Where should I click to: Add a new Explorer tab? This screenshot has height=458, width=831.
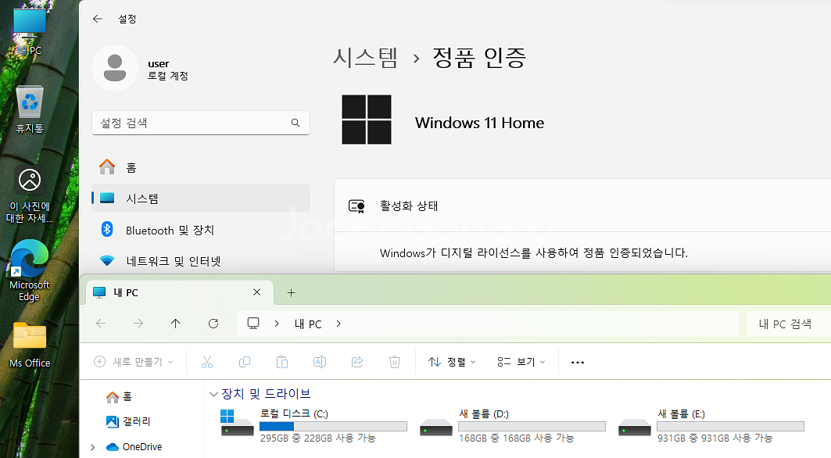[291, 292]
